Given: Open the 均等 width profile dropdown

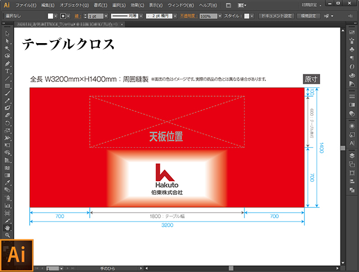Looking at the screenshot, I should (x=141, y=16).
